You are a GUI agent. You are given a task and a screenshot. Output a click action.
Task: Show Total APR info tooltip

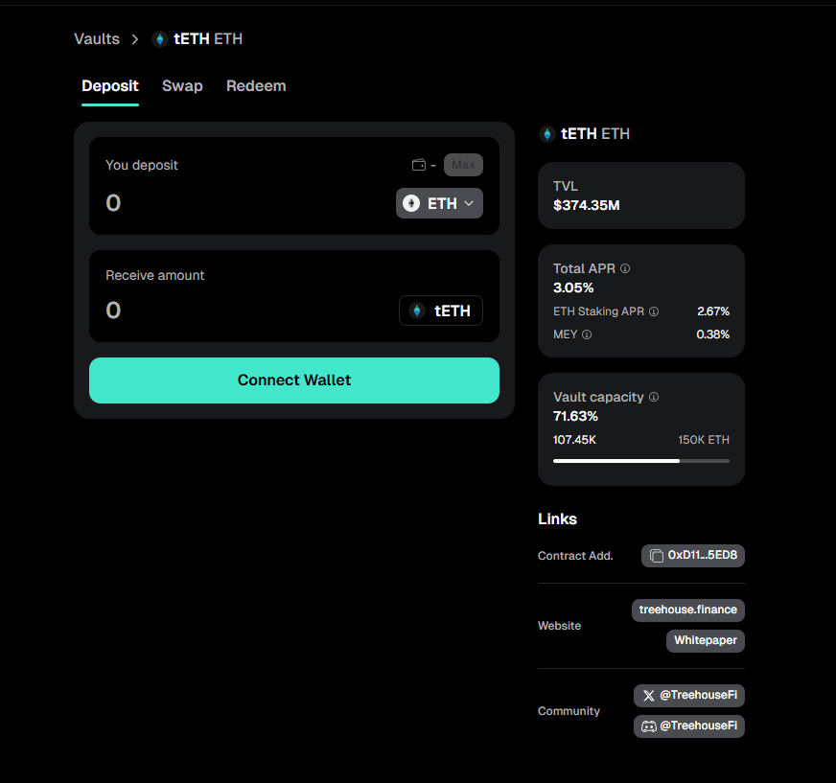625,268
